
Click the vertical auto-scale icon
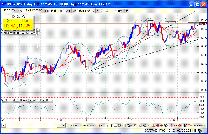[111, 125]
